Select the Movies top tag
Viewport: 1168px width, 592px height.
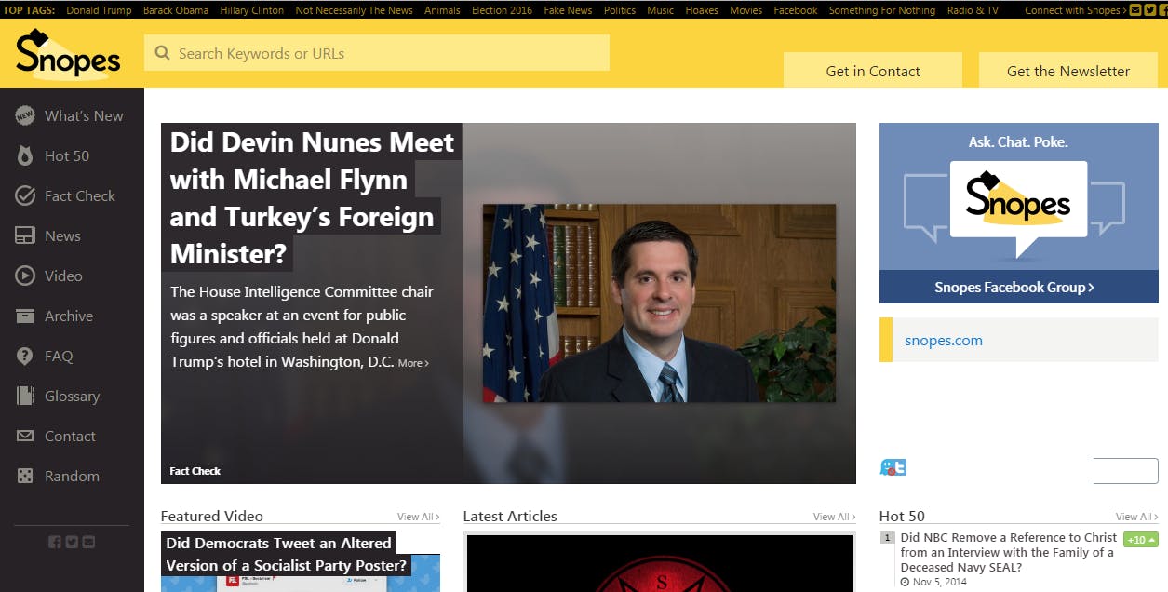point(745,10)
